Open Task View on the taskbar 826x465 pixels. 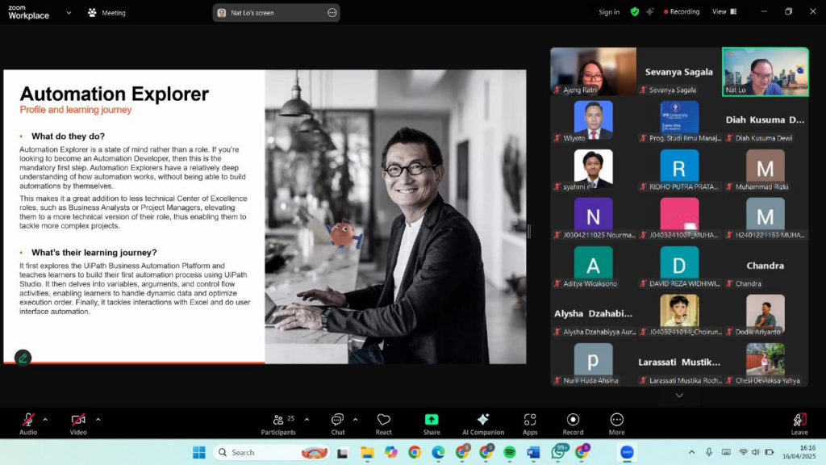point(343,452)
